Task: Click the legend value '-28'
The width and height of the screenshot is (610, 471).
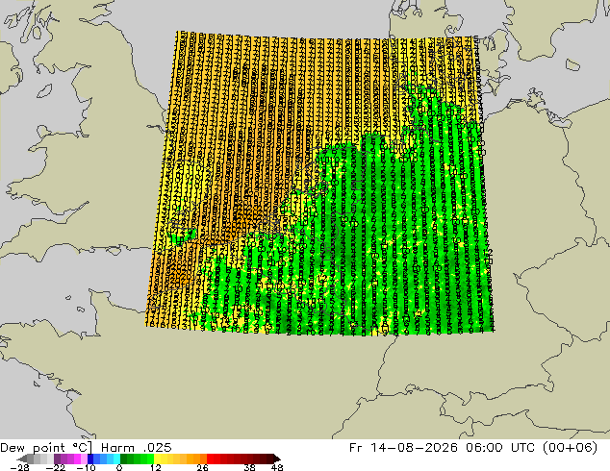Action: [19, 467]
